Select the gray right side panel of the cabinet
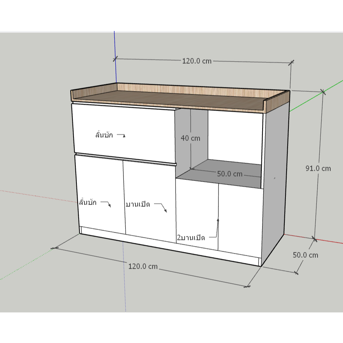The height and width of the screenshot is (343, 343). coord(275,184)
